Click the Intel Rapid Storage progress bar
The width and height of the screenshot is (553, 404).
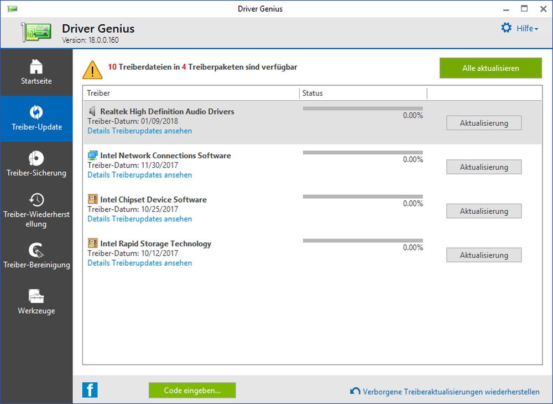click(x=363, y=241)
